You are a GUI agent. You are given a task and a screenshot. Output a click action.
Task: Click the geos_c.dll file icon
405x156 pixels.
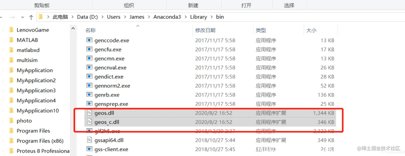89,122
